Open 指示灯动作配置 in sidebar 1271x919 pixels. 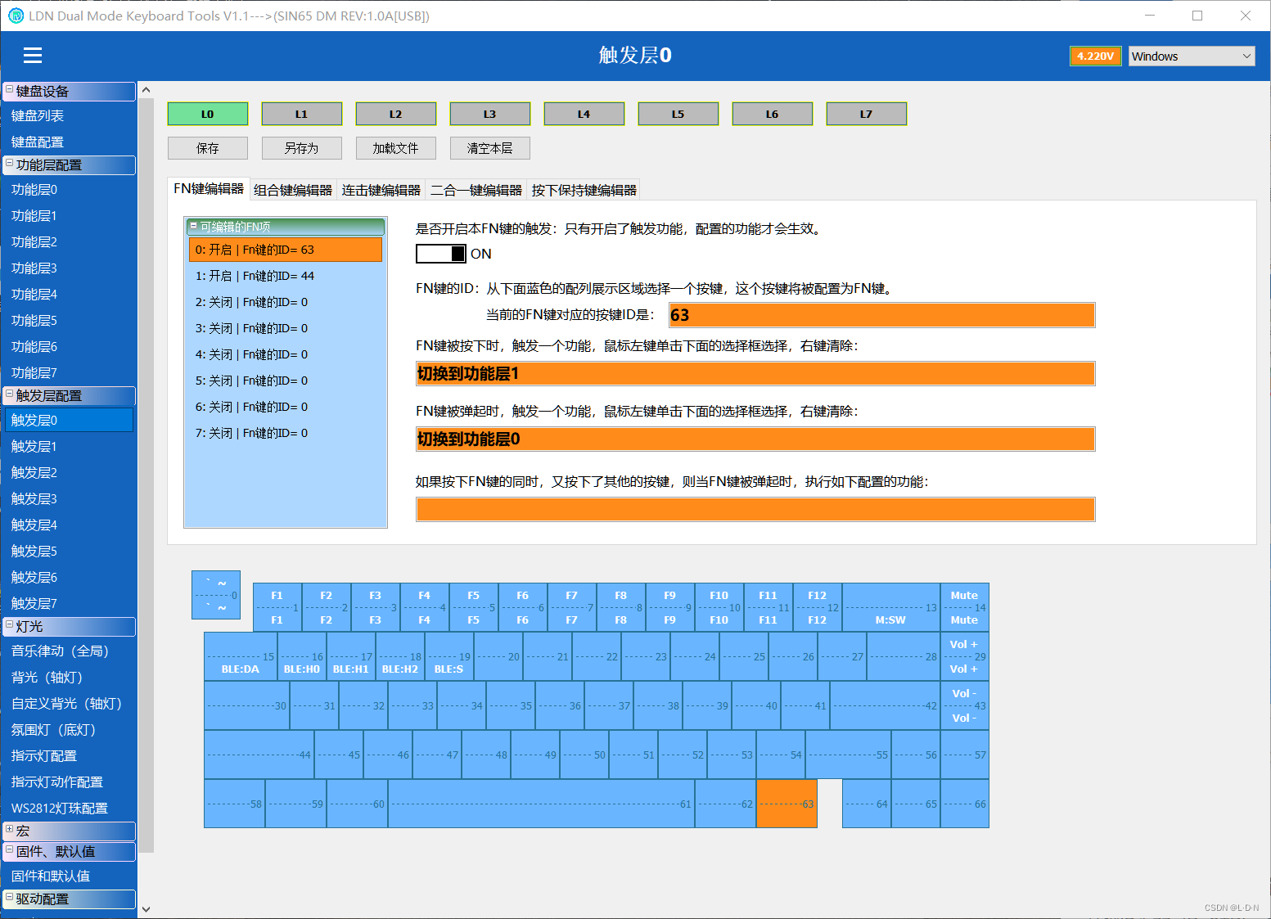click(69, 782)
